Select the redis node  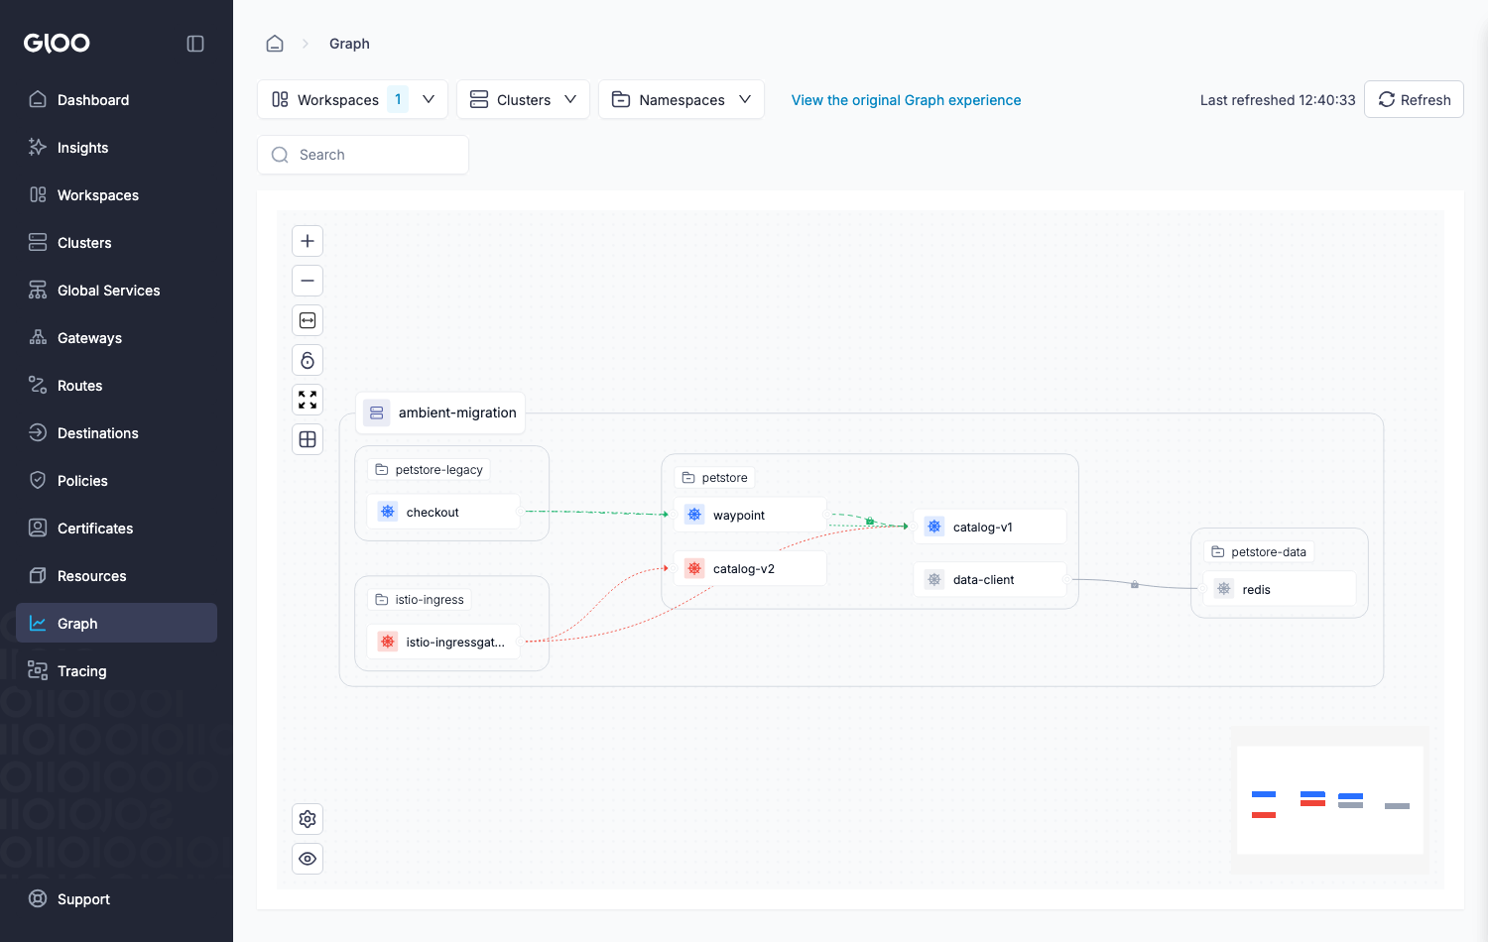point(1280,589)
